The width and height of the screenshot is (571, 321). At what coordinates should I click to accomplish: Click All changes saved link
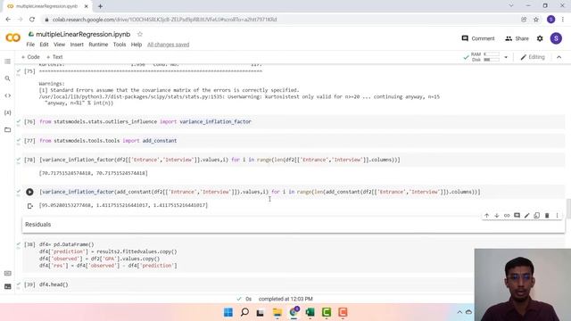click(x=169, y=45)
